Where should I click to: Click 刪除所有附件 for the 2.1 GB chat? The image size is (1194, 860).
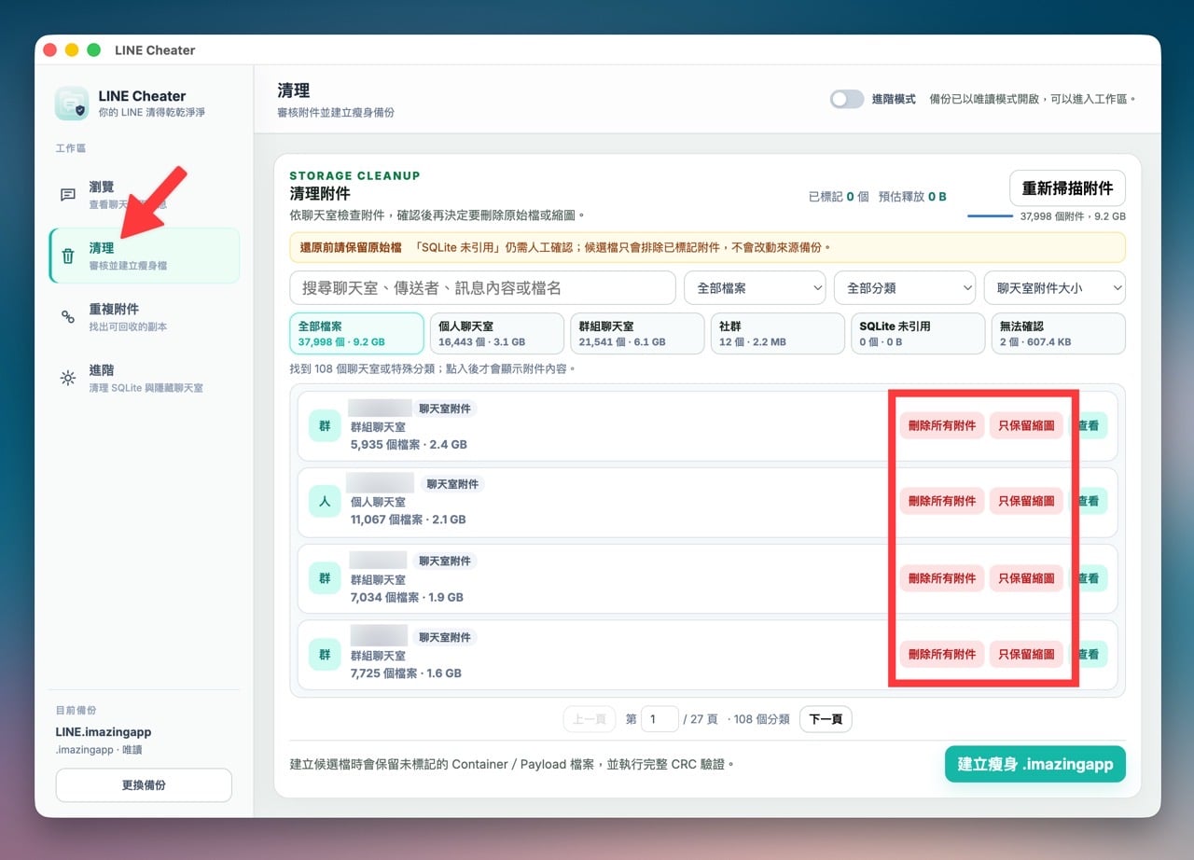coord(942,502)
